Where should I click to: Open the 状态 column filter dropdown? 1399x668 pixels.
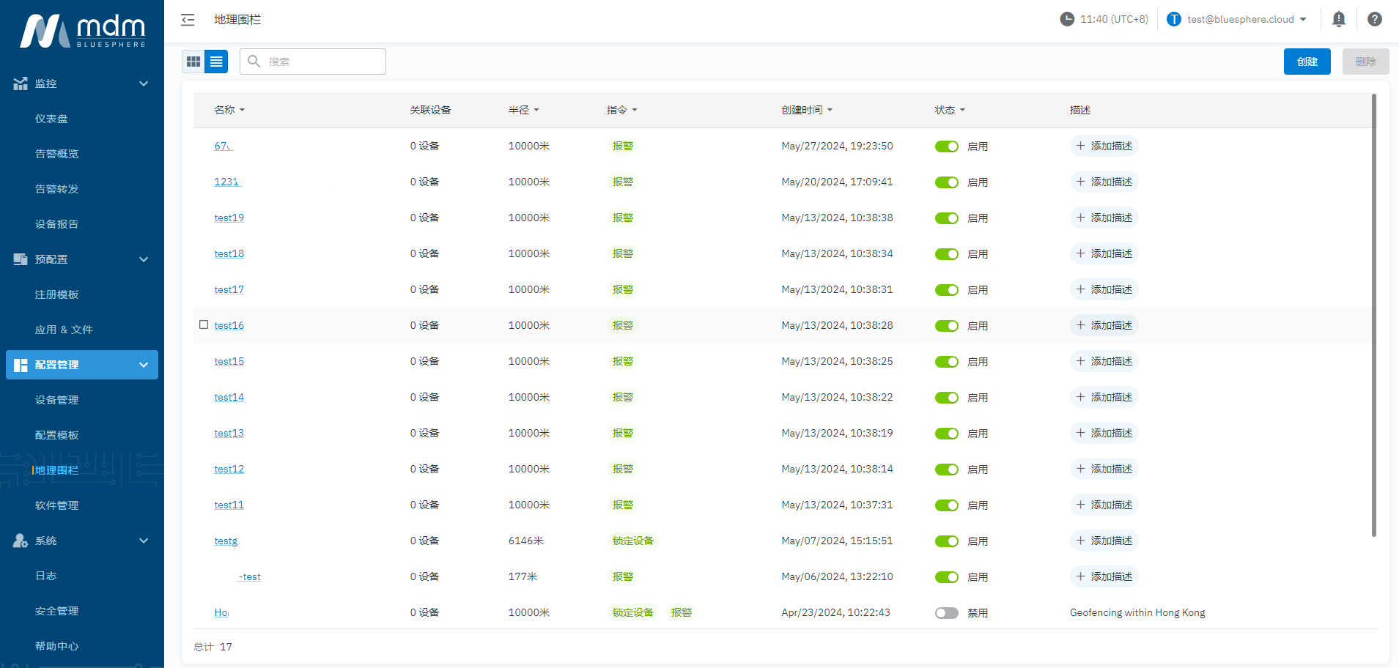click(x=950, y=110)
